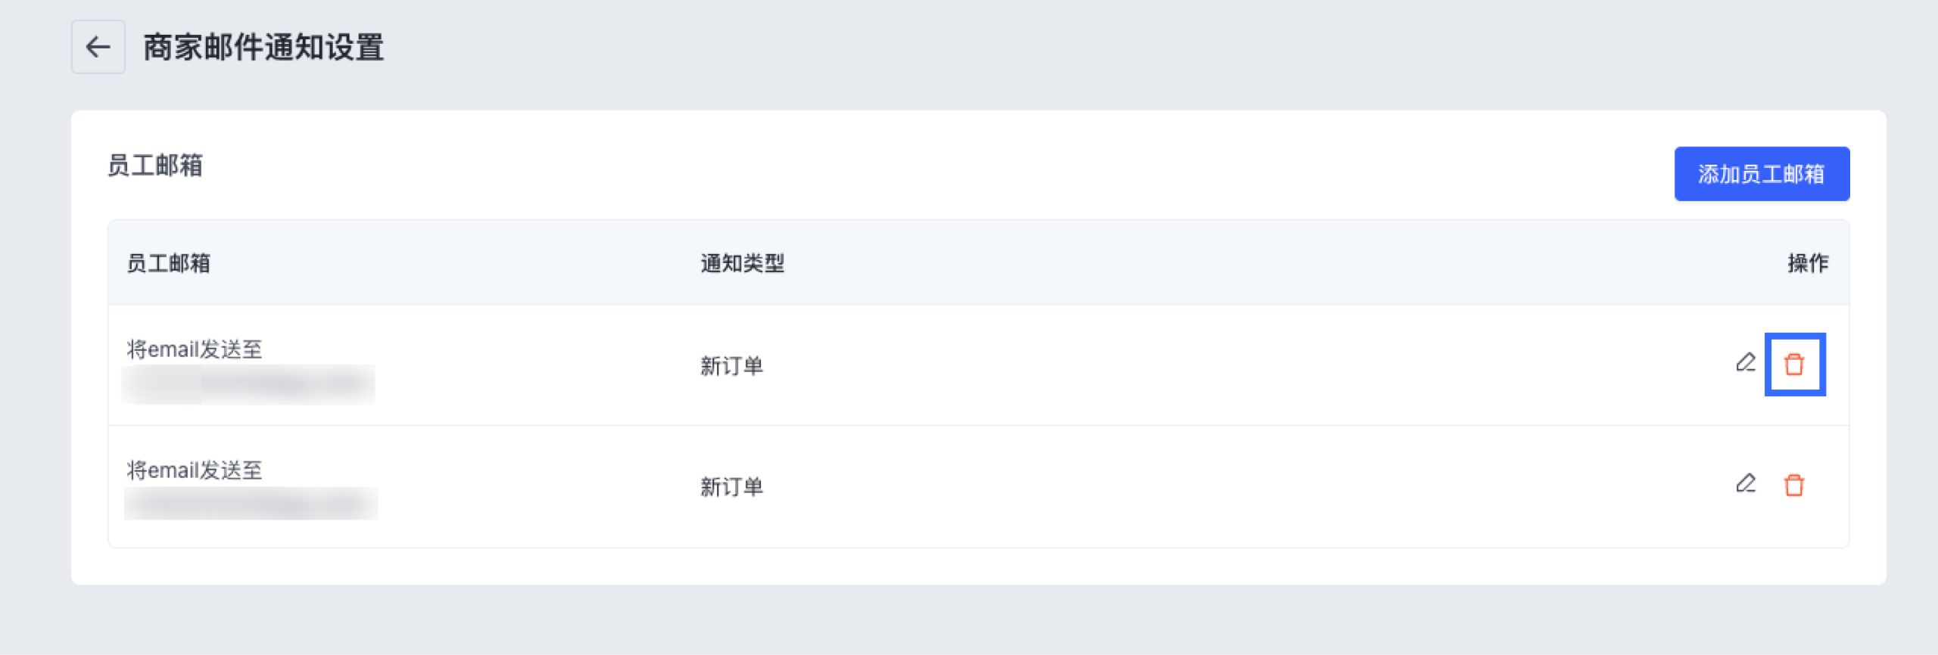Click header row space between 通知类型 and 操作

tap(1287, 263)
